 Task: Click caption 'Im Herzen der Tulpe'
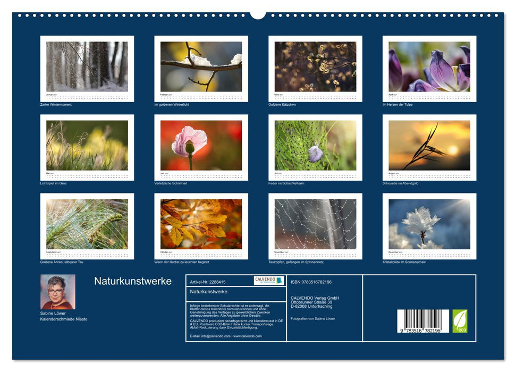click(397, 104)
